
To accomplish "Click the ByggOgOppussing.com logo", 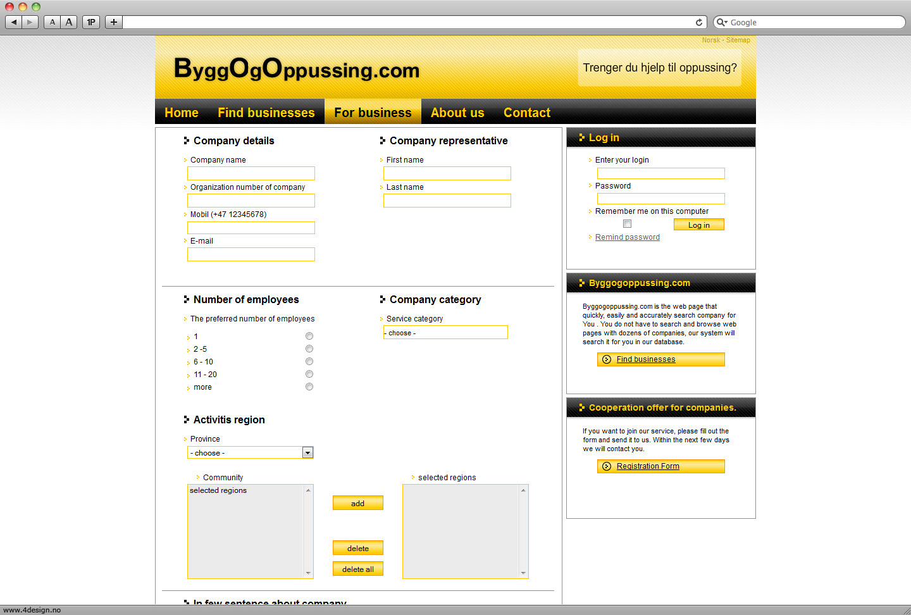I will [x=297, y=68].
